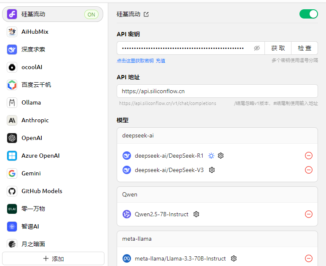Click the DeepSeek-R1 model logo icon
Image resolution: width=326 pixels, height=266 pixels.
point(127,156)
